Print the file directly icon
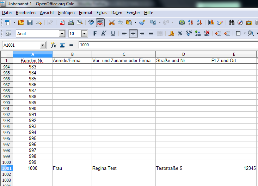The image size is (258, 186). point(71,22)
